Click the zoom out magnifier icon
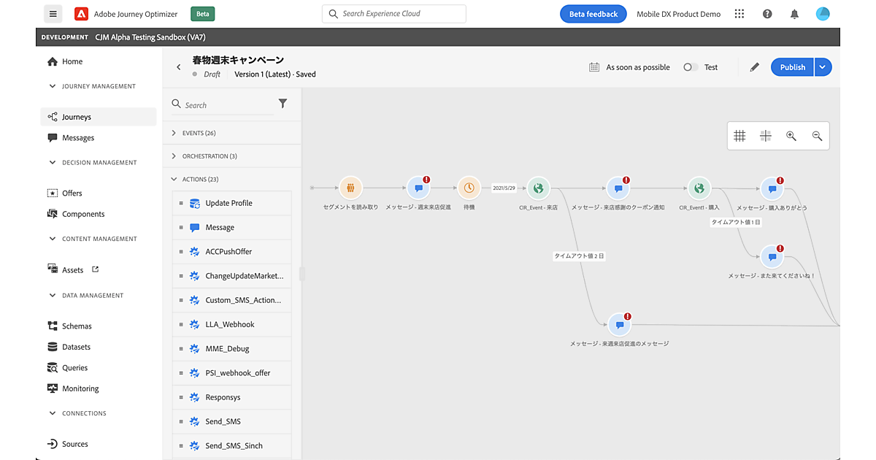The height and width of the screenshot is (460, 876). tap(817, 136)
